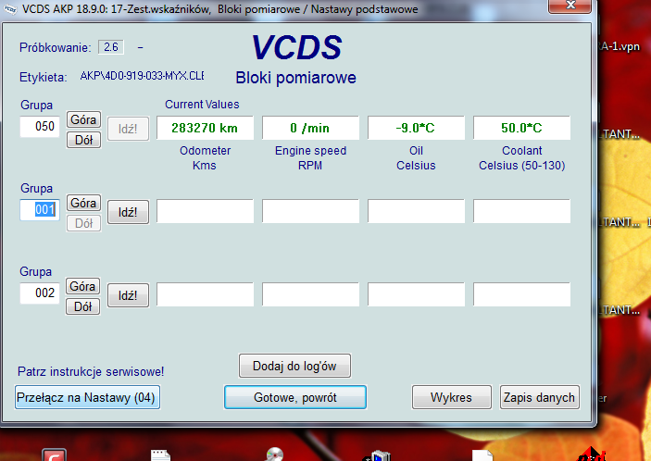Click Zapis danych button
This screenshot has height=461, width=651.
point(539,397)
